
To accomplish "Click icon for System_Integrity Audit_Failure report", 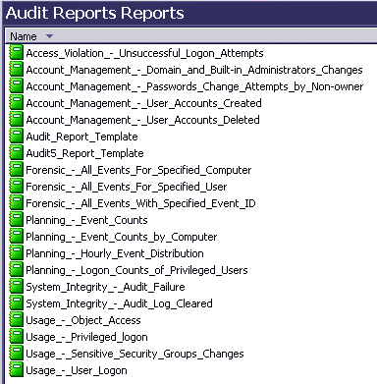I will (16, 287).
